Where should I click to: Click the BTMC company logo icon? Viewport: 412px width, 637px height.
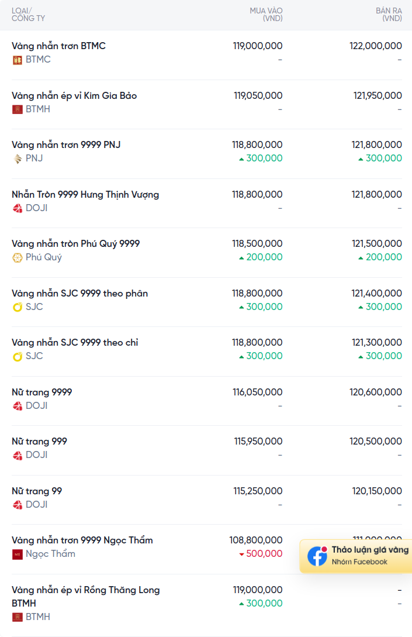click(x=18, y=60)
